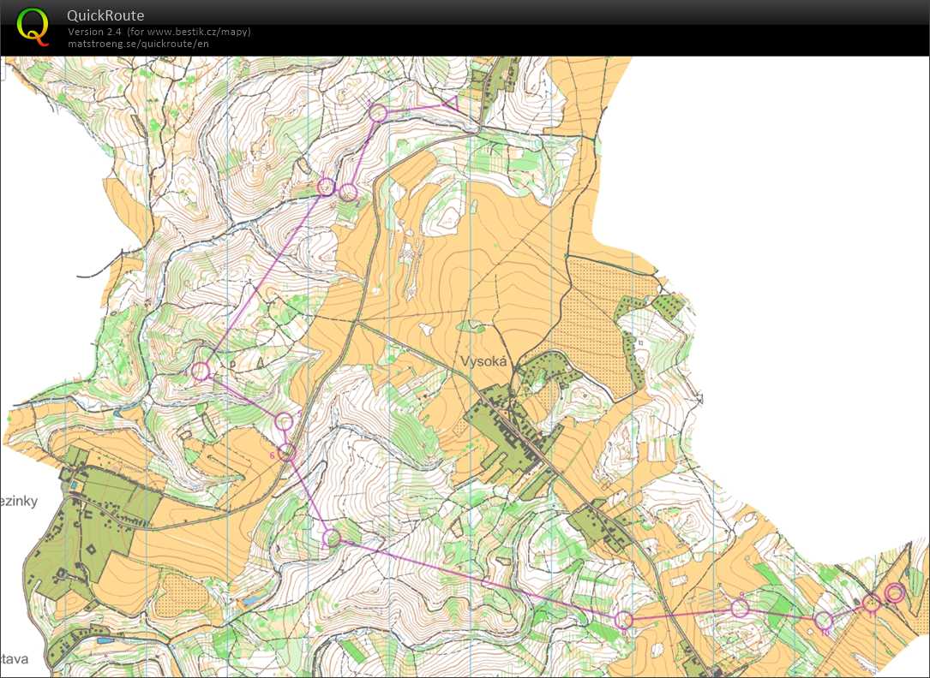Screen dimensions: 930x678
Task: Click control circle 8 ending long leg
Action: coord(624,619)
